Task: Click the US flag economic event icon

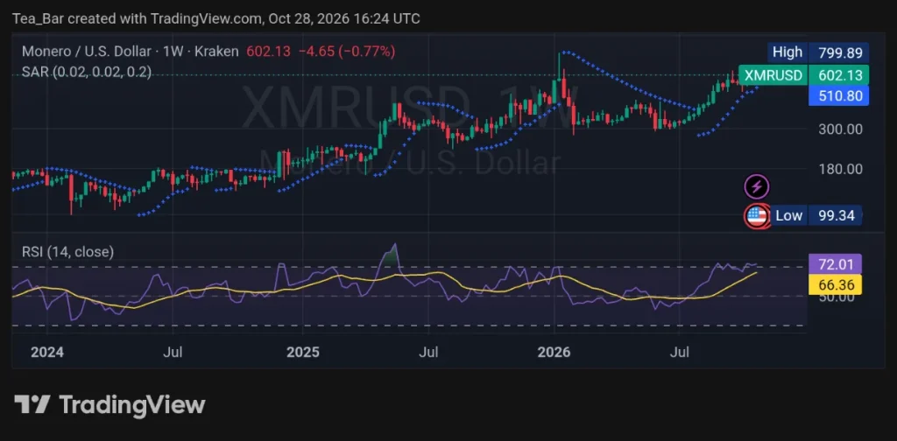Action: [x=756, y=216]
